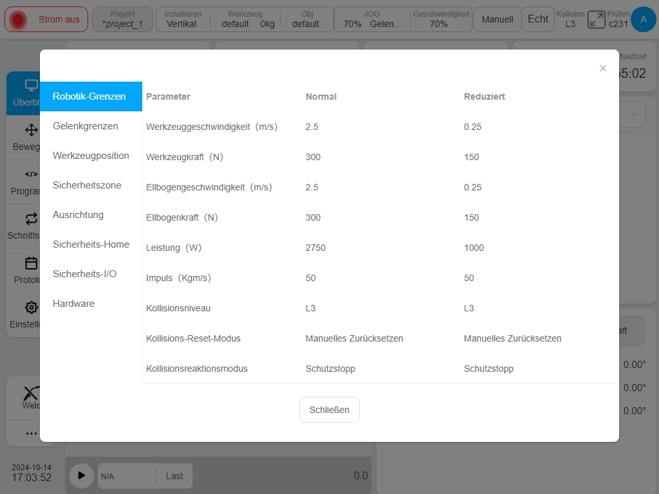The image size is (659, 494).
Task: Open the Schnittstelle swap-arrows icon in sidebar
Action: point(31,219)
